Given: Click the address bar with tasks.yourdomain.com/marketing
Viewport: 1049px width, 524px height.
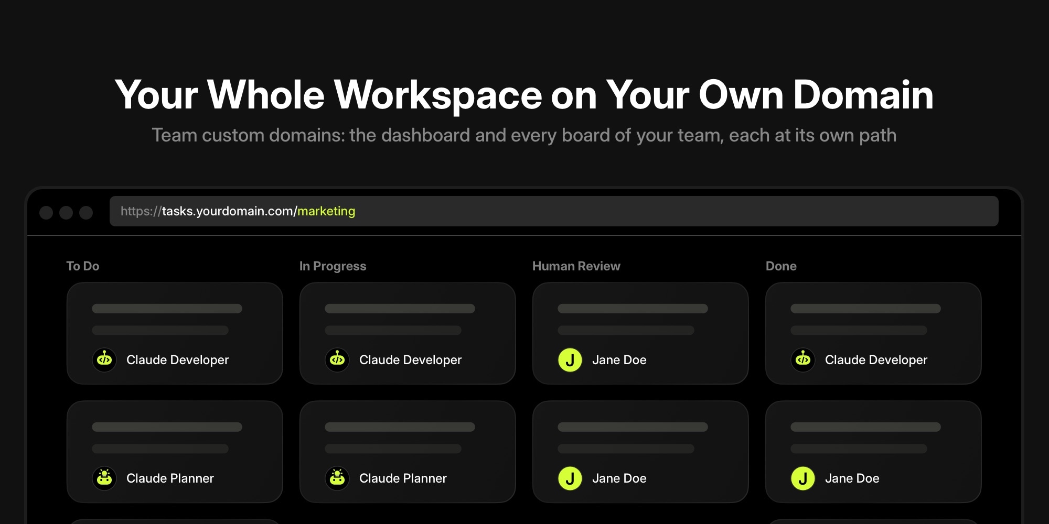Looking at the screenshot, I should pos(554,211).
